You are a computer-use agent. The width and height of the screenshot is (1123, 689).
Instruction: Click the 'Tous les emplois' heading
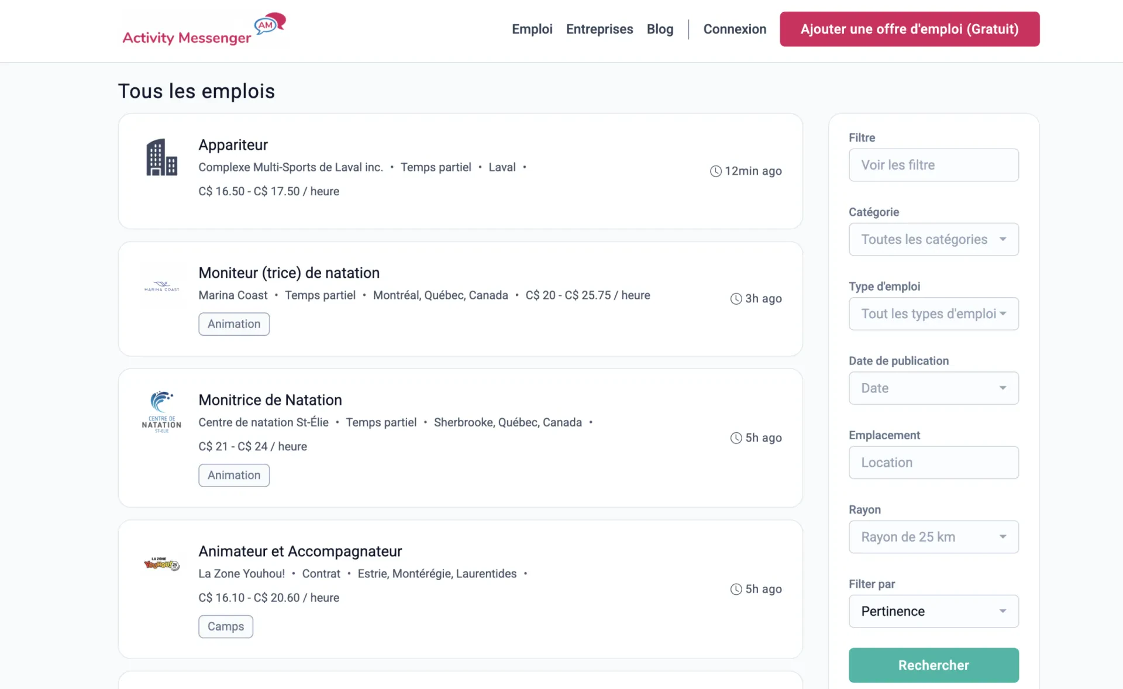pyautogui.click(x=197, y=91)
